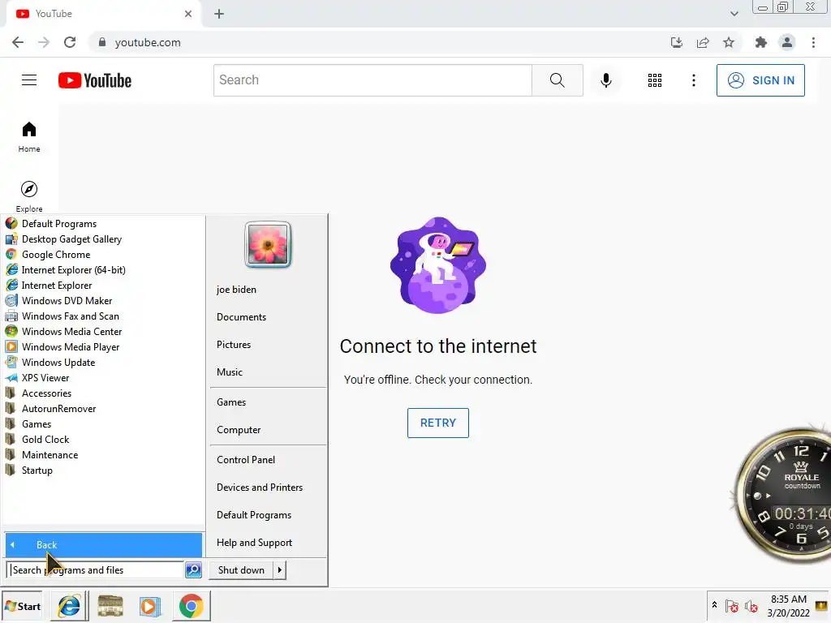This screenshot has width=831, height=623.
Task: Open joe biden user folder
Action: coord(236,290)
